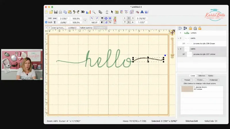This screenshot has height=129, width=230.
Task: Toggle the 3D view icon
Action: pyautogui.click(x=83, y=12)
